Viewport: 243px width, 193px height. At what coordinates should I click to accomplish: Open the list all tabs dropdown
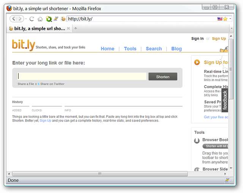point(232,28)
